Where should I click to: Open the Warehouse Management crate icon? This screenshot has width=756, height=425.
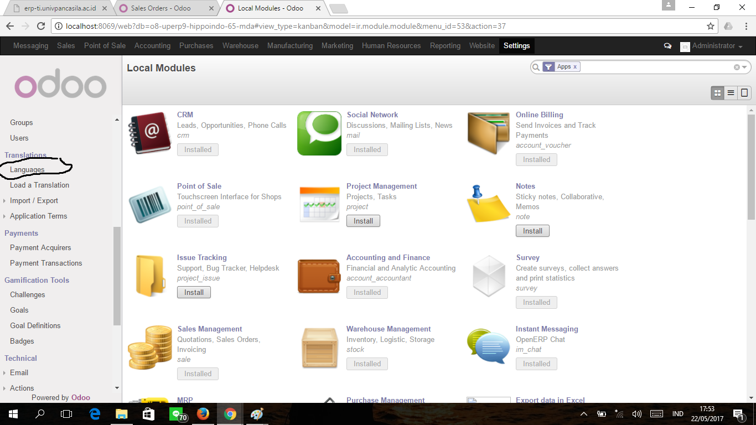click(319, 348)
